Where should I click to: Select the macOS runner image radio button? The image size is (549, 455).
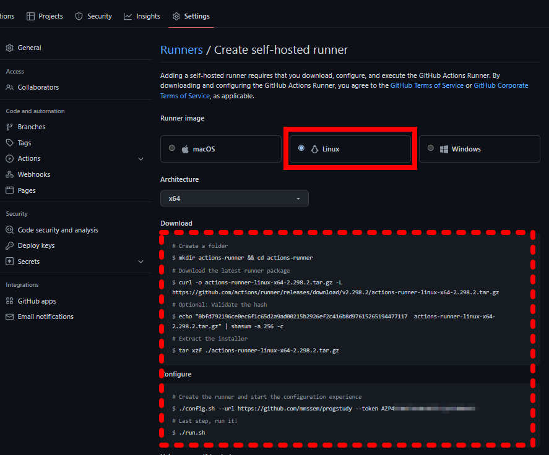[171, 148]
